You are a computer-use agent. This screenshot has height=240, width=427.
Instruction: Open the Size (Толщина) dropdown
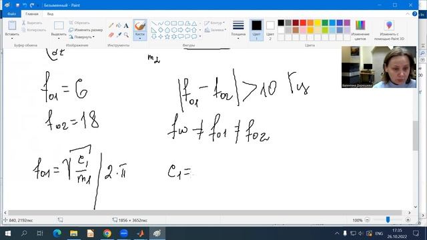tap(238, 30)
